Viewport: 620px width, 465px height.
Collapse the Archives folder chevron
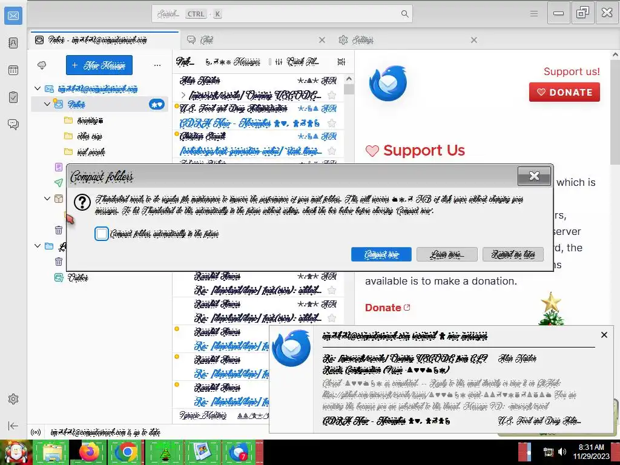click(47, 199)
